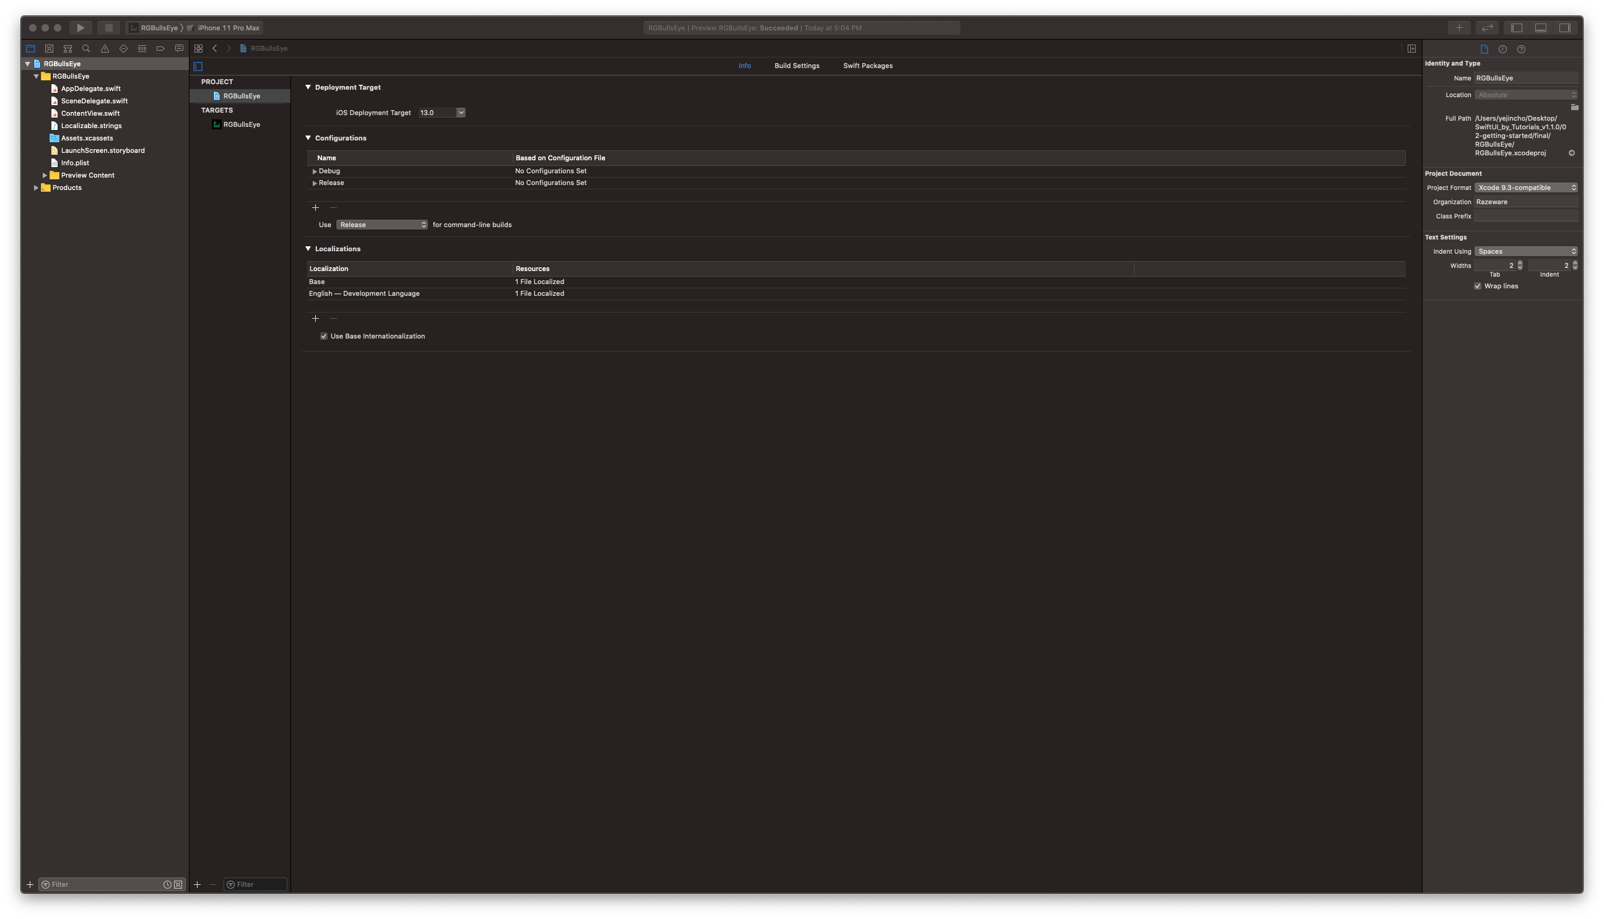Collapse the Localizations section triangle
The height and width of the screenshot is (919, 1604).
tap(308, 249)
